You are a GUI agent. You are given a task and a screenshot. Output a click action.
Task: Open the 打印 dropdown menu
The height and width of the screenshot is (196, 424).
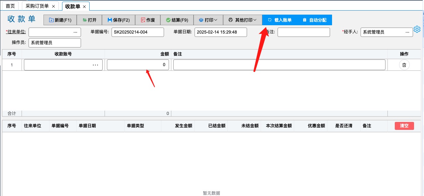pyautogui.click(x=208, y=20)
